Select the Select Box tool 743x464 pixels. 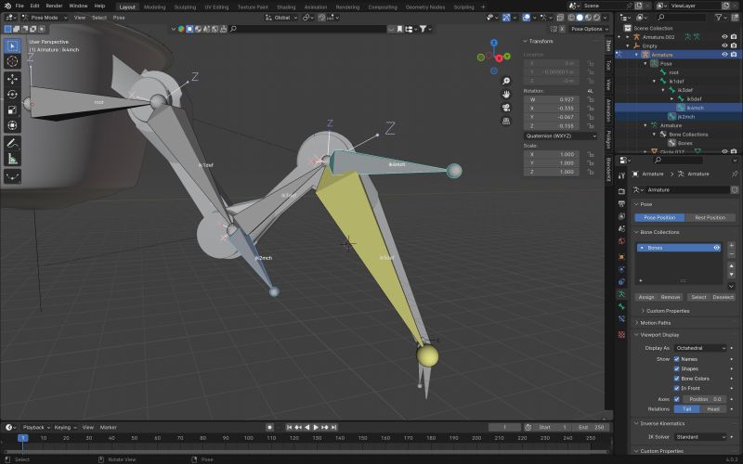(12, 45)
